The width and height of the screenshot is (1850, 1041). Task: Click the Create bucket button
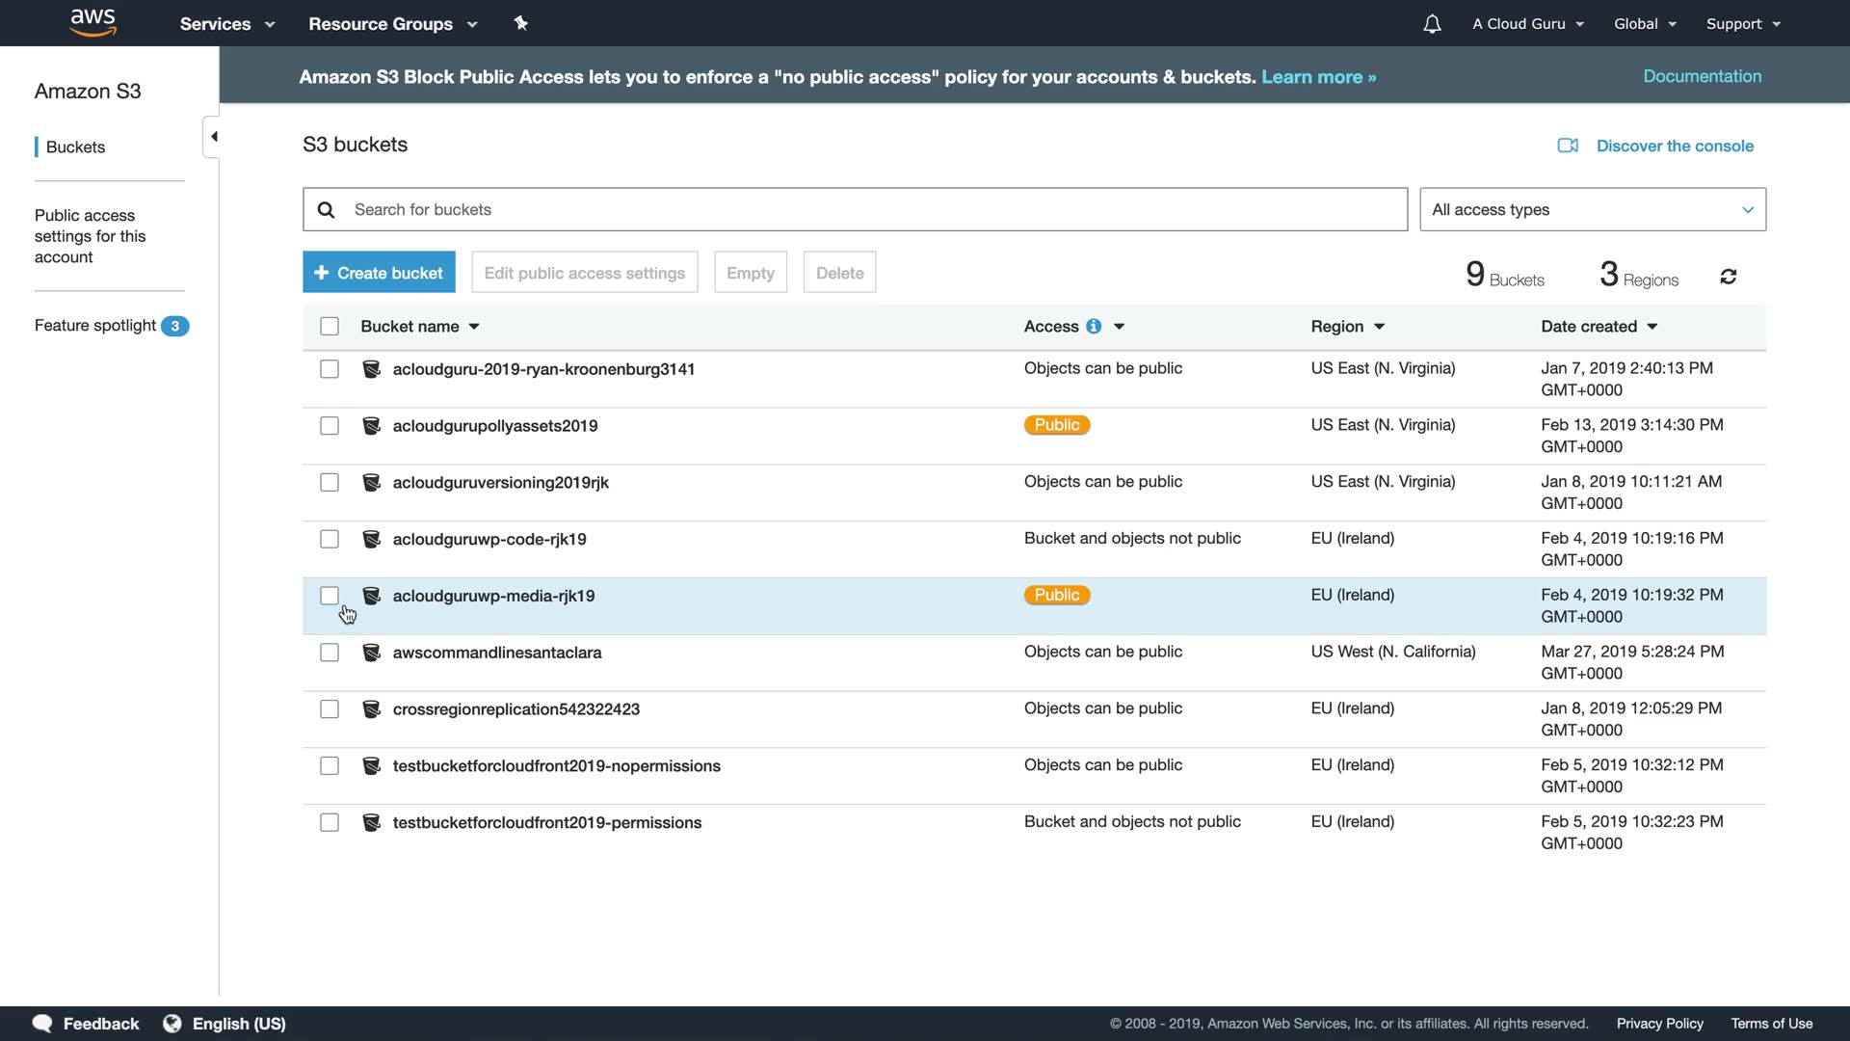coord(379,273)
